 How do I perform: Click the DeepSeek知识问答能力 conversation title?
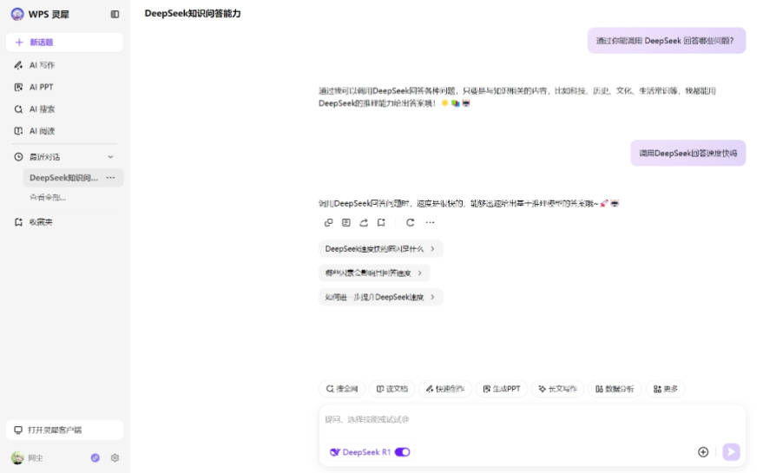pos(193,14)
